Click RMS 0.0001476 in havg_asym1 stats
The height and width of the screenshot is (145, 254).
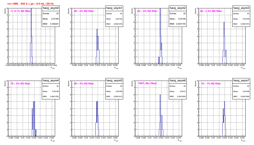114,24
